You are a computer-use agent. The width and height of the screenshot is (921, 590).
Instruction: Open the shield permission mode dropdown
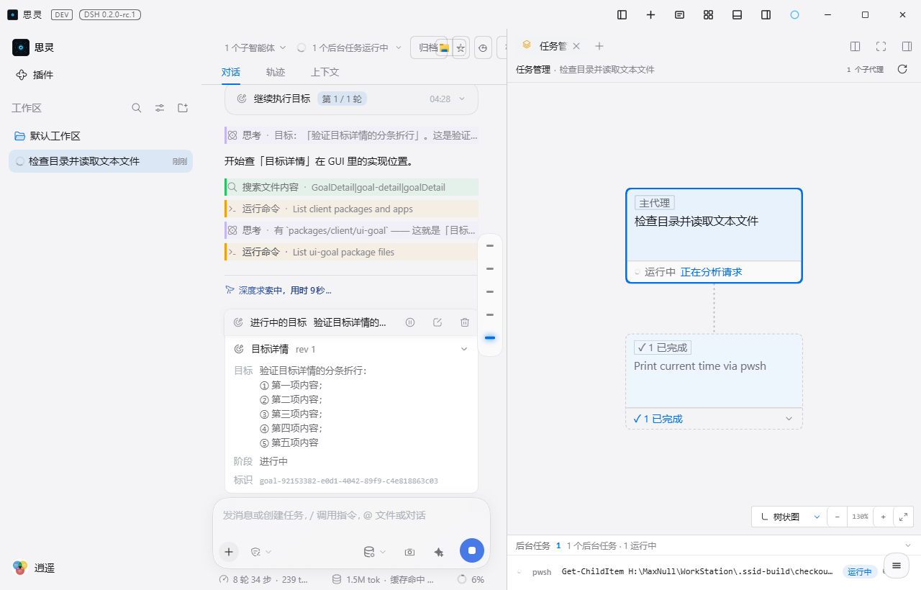pos(261,552)
